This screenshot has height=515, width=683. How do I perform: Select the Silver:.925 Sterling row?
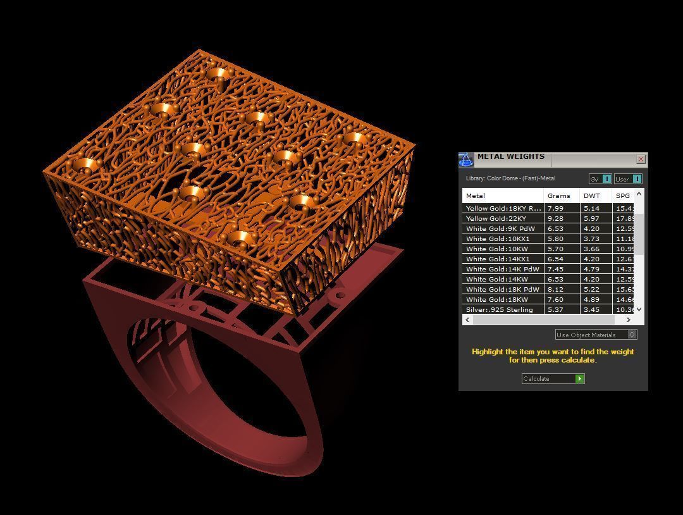(x=548, y=309)
